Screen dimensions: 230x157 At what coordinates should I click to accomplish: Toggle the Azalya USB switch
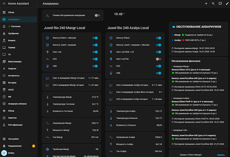tap(159, 73)
